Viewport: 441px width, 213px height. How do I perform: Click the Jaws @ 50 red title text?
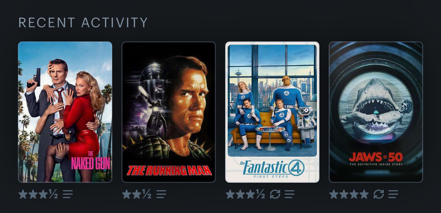click(x=376, y=157)
